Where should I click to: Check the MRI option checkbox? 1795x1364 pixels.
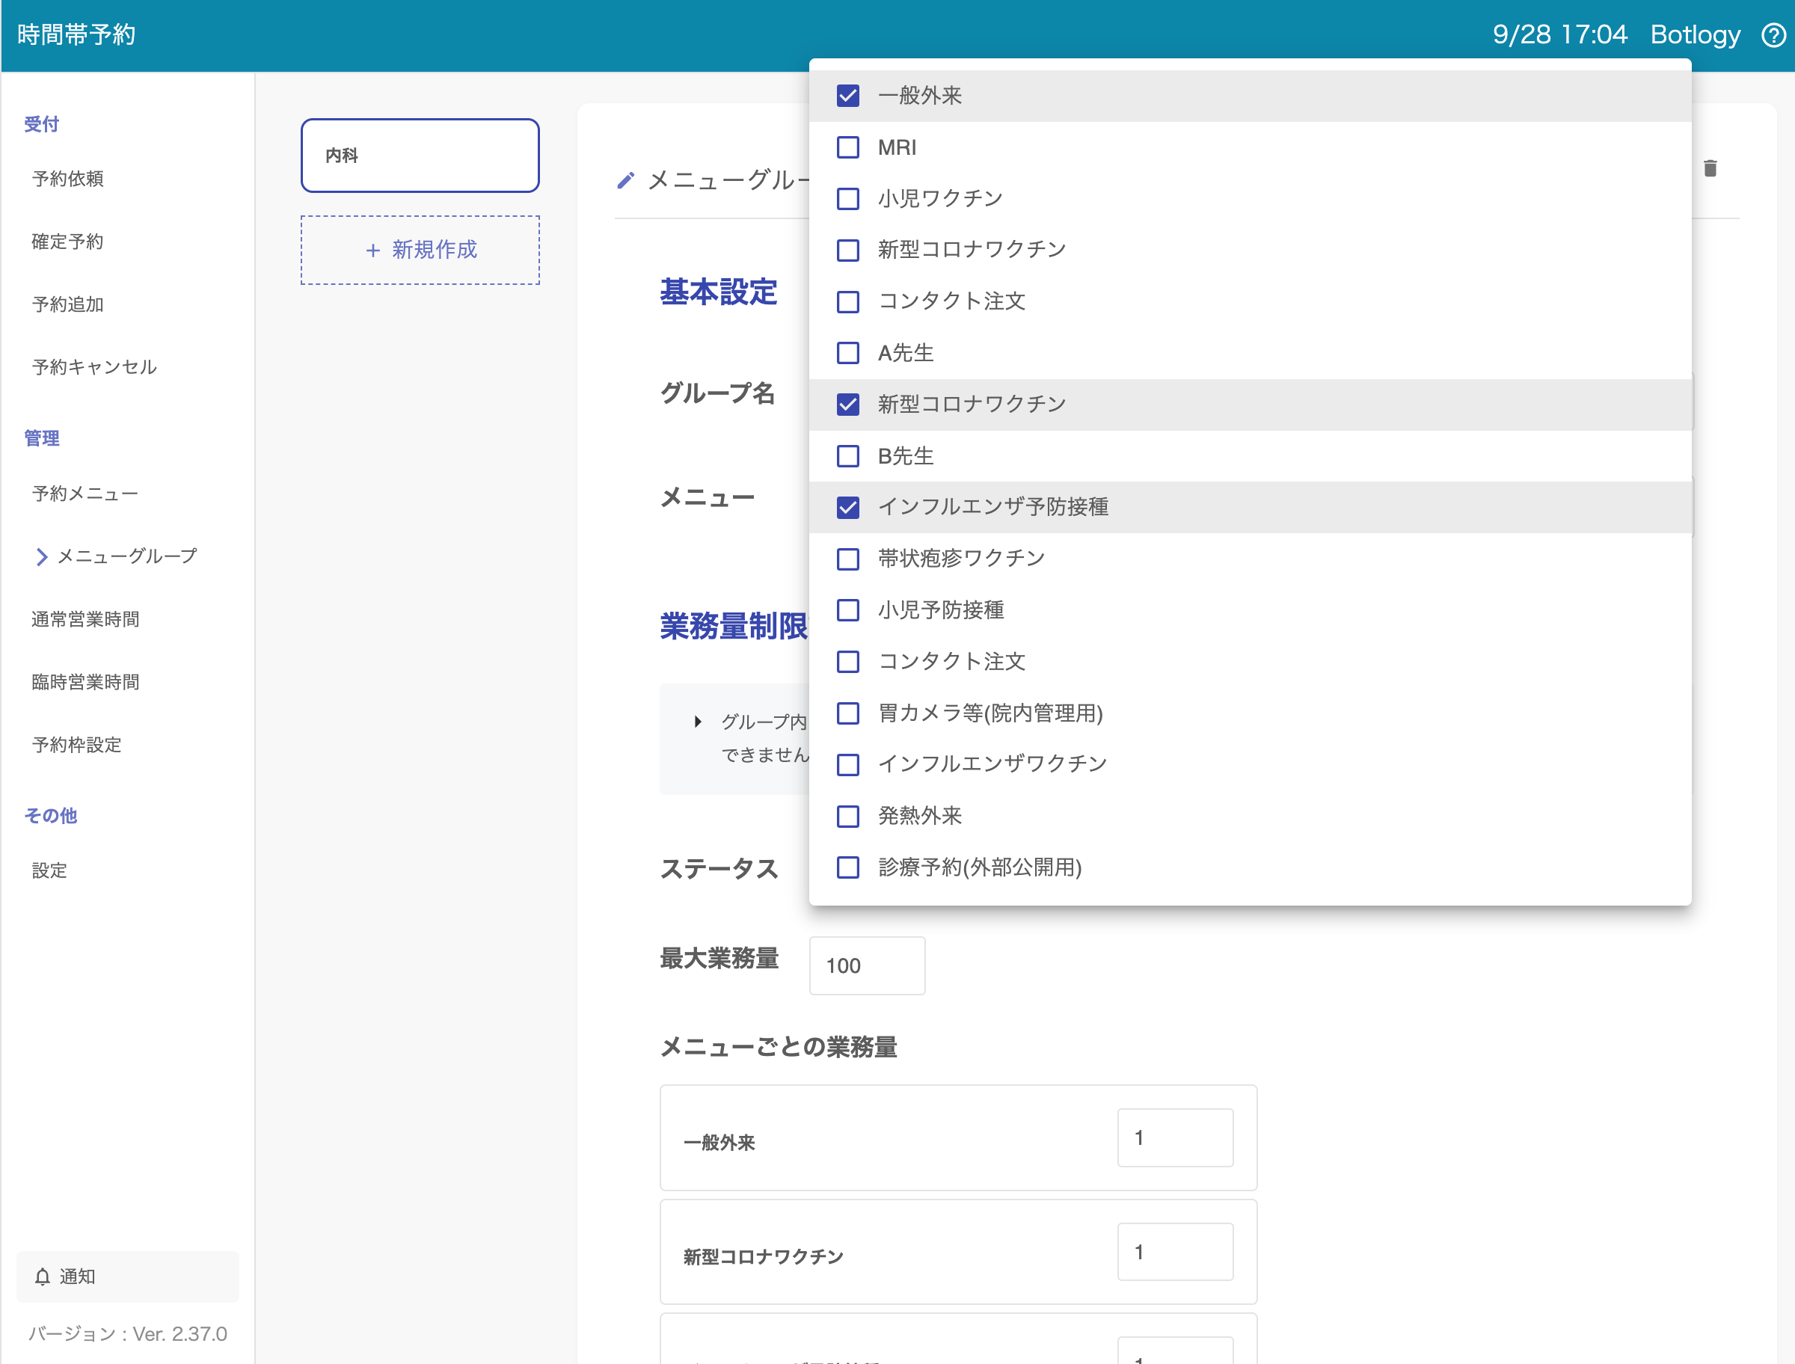point(847,147)
